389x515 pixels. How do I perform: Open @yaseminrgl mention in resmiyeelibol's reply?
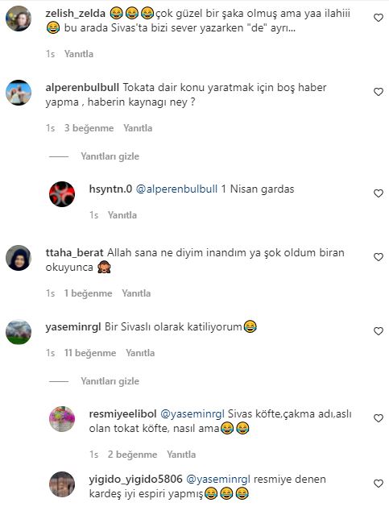point(192,413)
